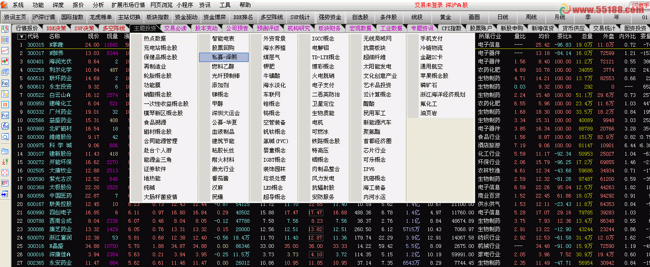Switch to the 行情报价 tab
This screenshot has height=267, width=650.
[x=27, y=28]
